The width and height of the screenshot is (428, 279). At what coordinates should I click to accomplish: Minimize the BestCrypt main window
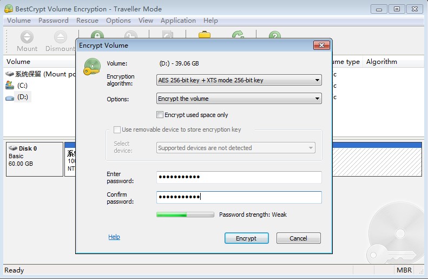click(379, 9)
